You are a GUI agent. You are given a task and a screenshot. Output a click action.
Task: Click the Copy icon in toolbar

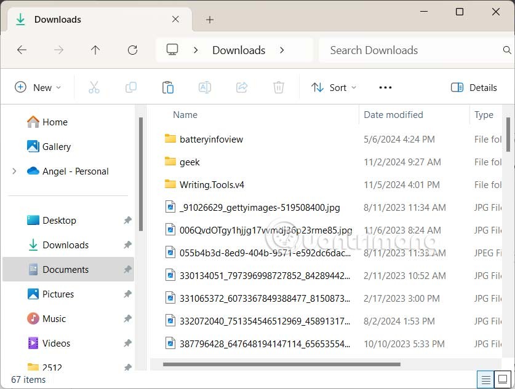tap(131, 87)
